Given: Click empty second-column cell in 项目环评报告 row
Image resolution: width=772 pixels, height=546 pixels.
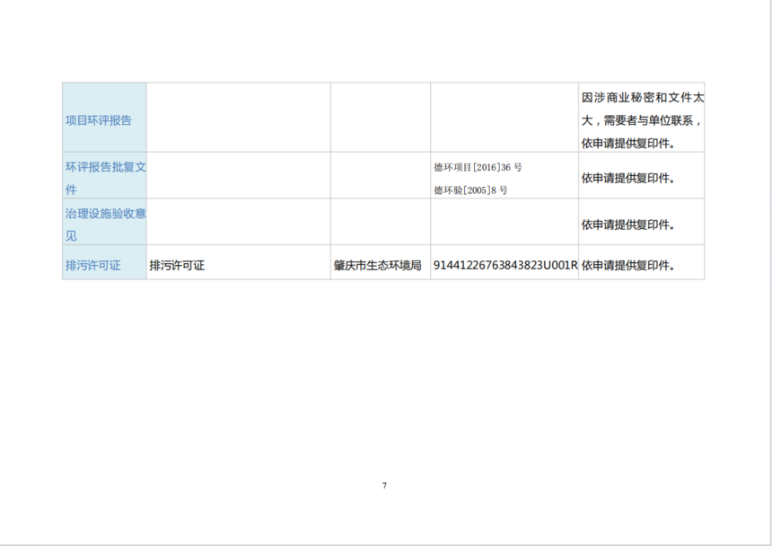Looking at the screenshot, I should click(x=238, y=118).
